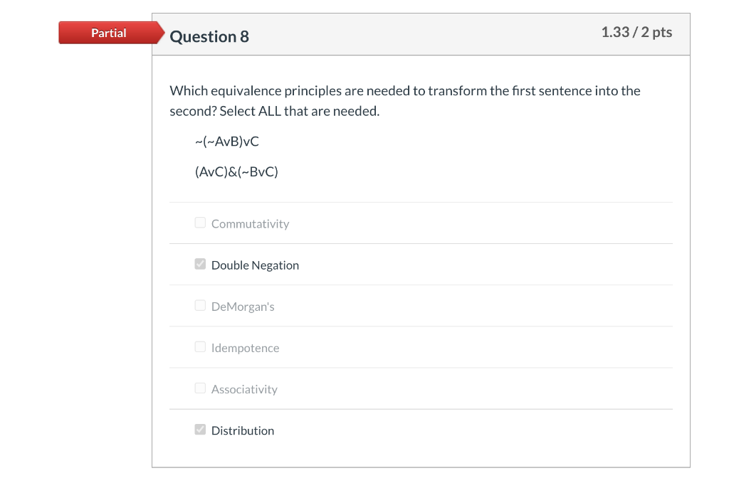Image resolution: width=729 pixels, height=483 pixels.
Task: Click the second formula (AvC)&(~BvC)
Action: point(236,172)
